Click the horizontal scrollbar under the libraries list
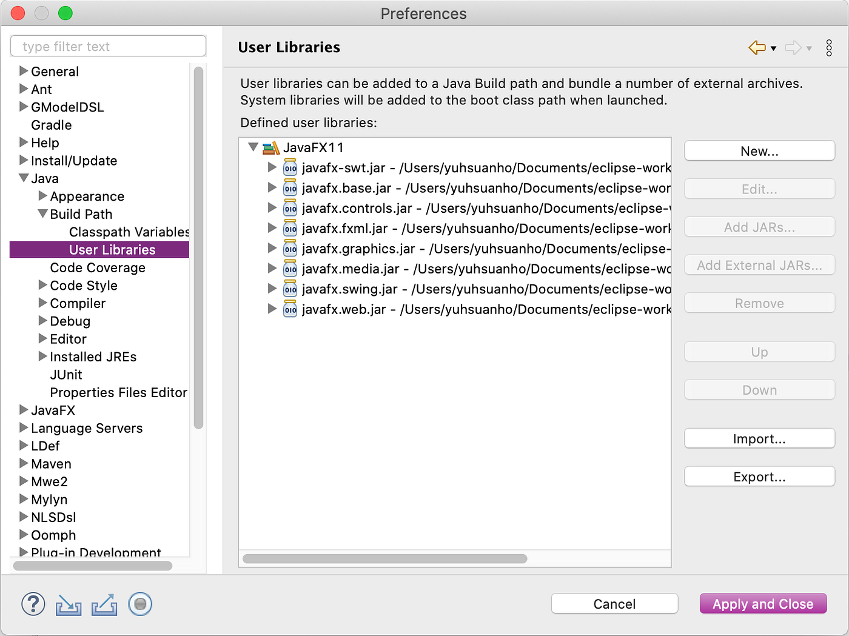This screenshot has width=849, height=636. point(385,558)
